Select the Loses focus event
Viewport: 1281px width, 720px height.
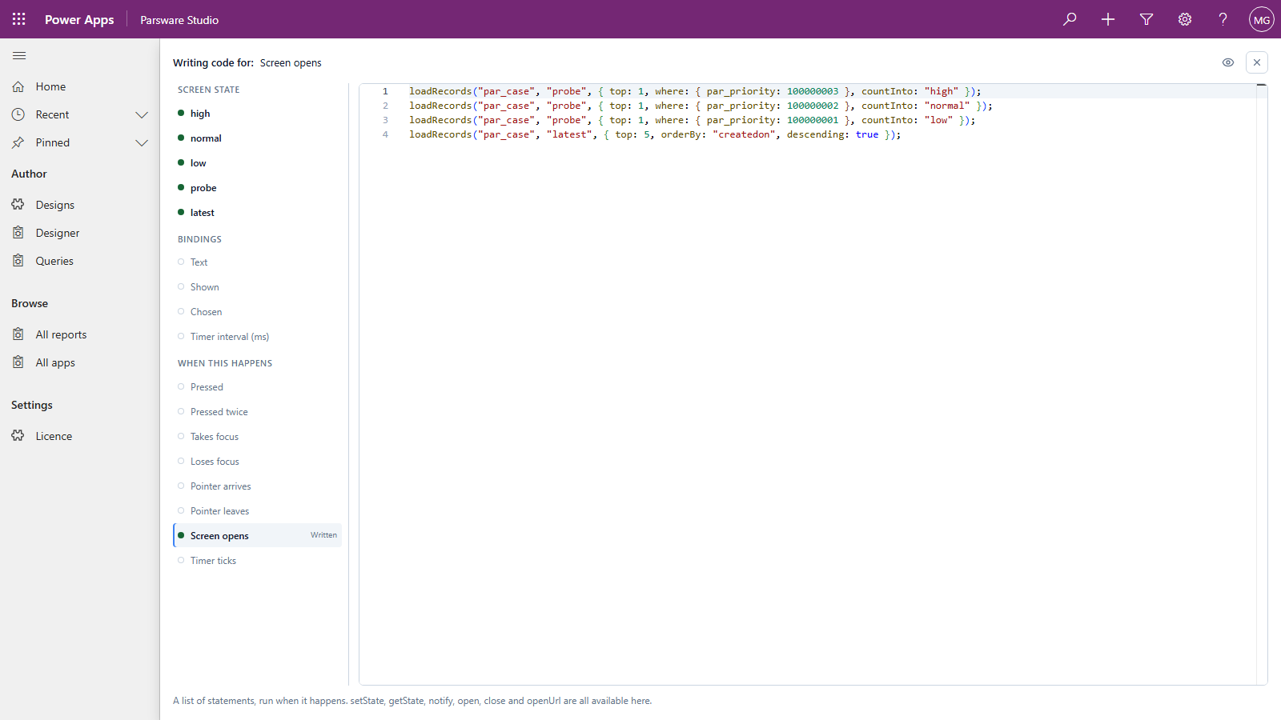pyautogui.click(x=257, y=462)
